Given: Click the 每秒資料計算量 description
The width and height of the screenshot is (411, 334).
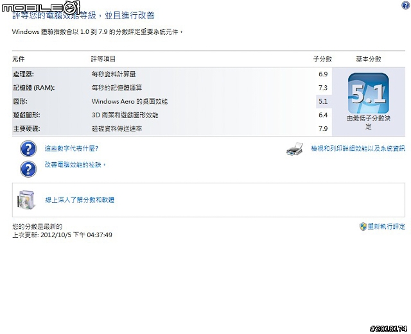Looking at the screenshot, I should click(x=114, y=74).
